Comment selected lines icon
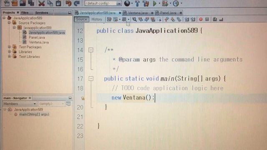This screenshot has width=267, height=150. pos(215,20)
